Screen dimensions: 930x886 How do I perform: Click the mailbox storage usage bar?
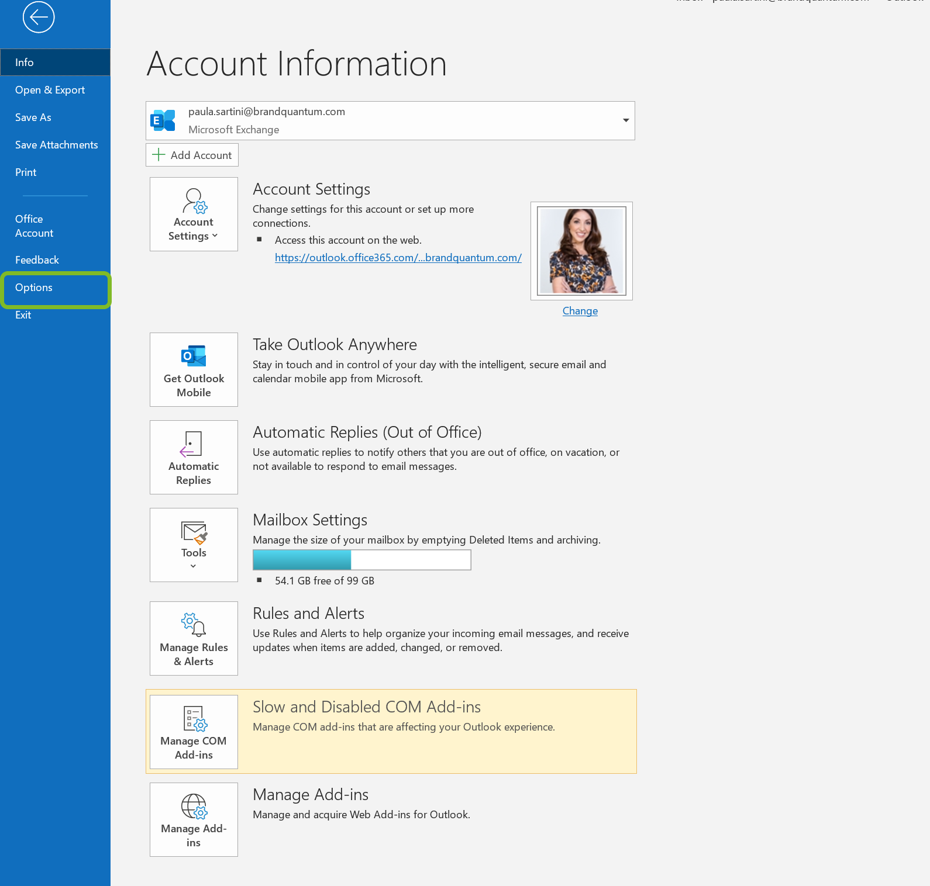click(x=362, y=560)
